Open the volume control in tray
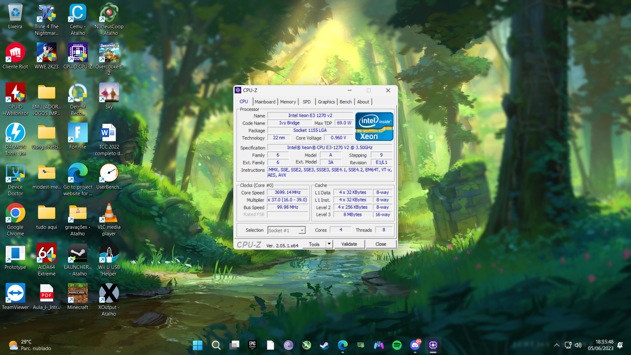The height and width of the screenshot is (355, 631). click(x=578, y=345)
